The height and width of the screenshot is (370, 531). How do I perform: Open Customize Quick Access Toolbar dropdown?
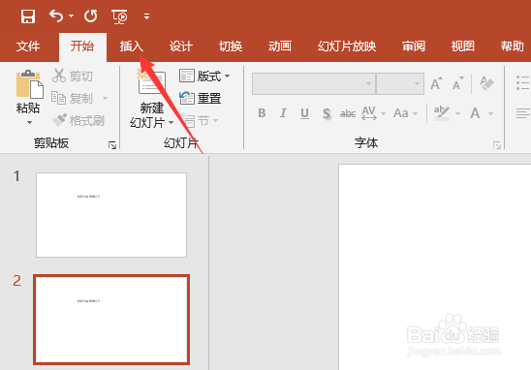(146, 16)
